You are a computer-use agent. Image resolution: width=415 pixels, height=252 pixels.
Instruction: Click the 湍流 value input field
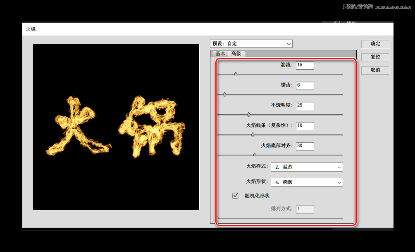pos(305,65)
